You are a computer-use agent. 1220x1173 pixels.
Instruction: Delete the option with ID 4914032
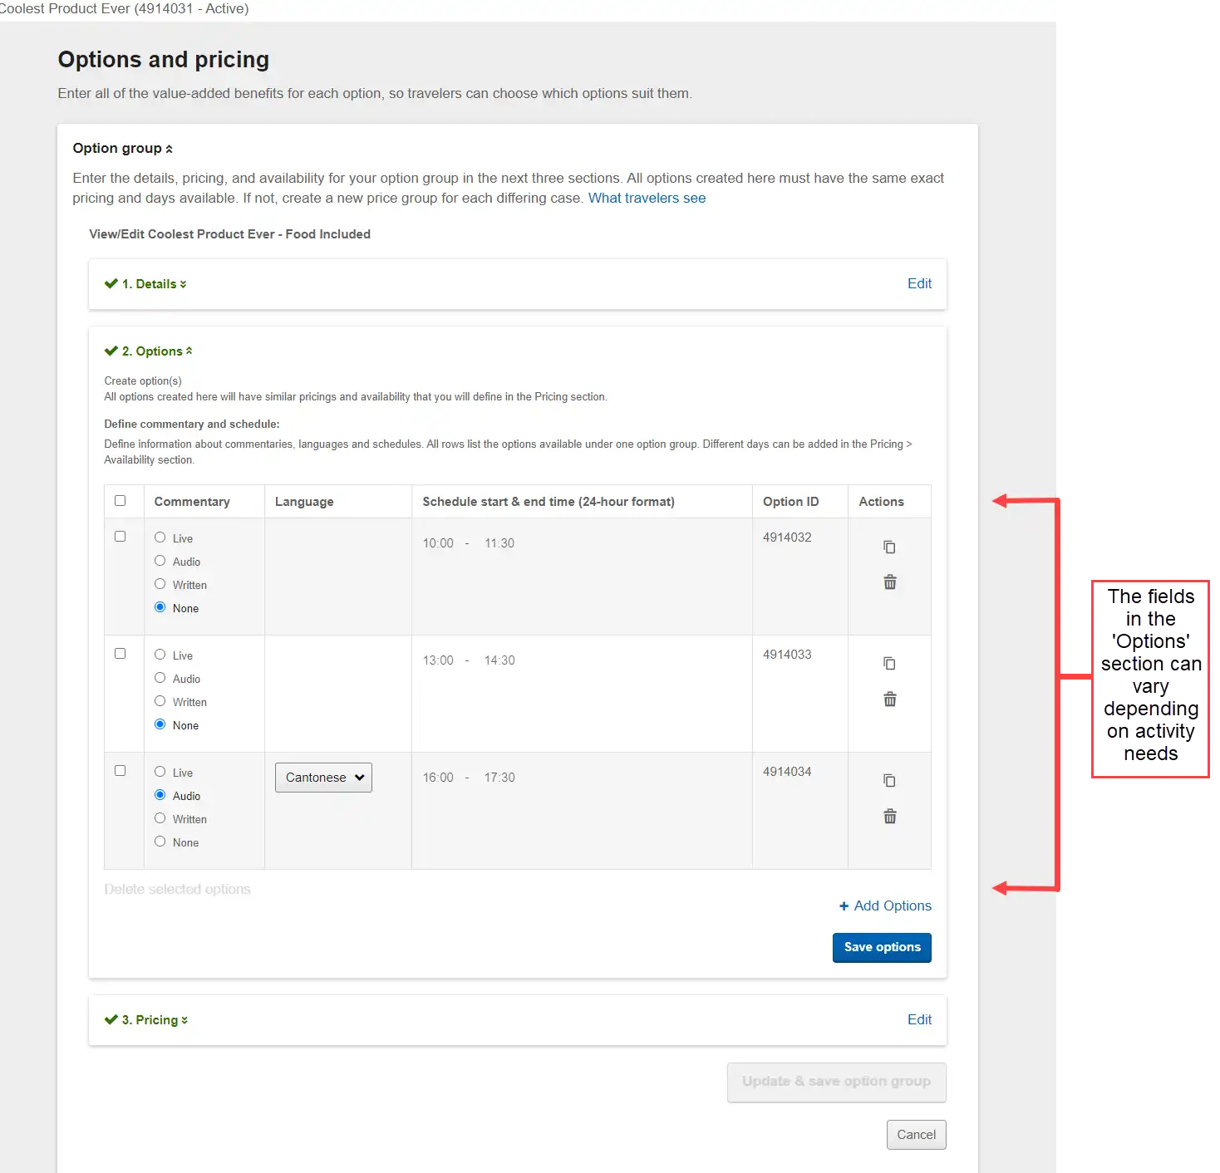click(x=889, y=582)
